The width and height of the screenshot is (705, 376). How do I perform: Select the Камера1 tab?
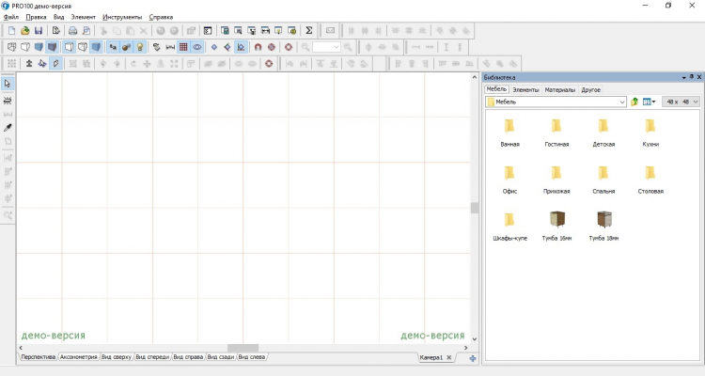[x=431, y=357]
